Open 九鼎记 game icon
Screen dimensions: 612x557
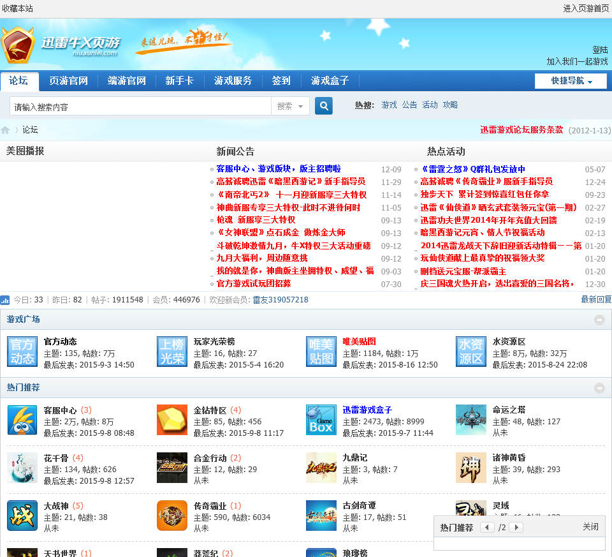click(321, 468)
